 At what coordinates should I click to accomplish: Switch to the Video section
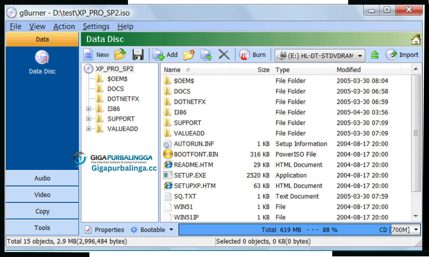tap(42, 195)
